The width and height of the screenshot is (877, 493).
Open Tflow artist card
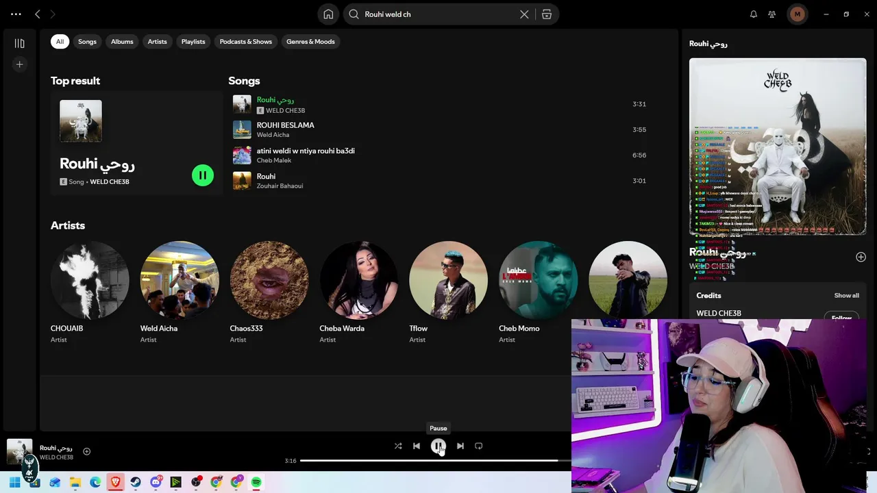point(449,292)
